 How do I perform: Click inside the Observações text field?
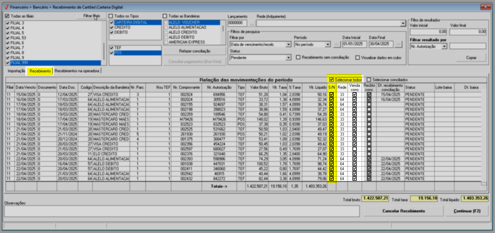tap(182, 211)
